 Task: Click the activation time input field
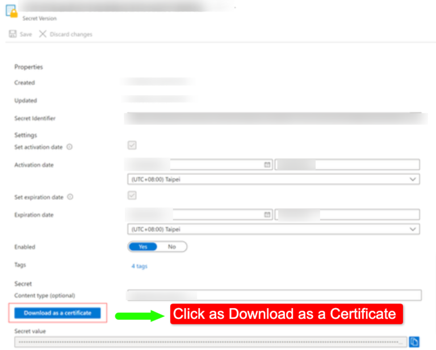[x=347, y=165]
